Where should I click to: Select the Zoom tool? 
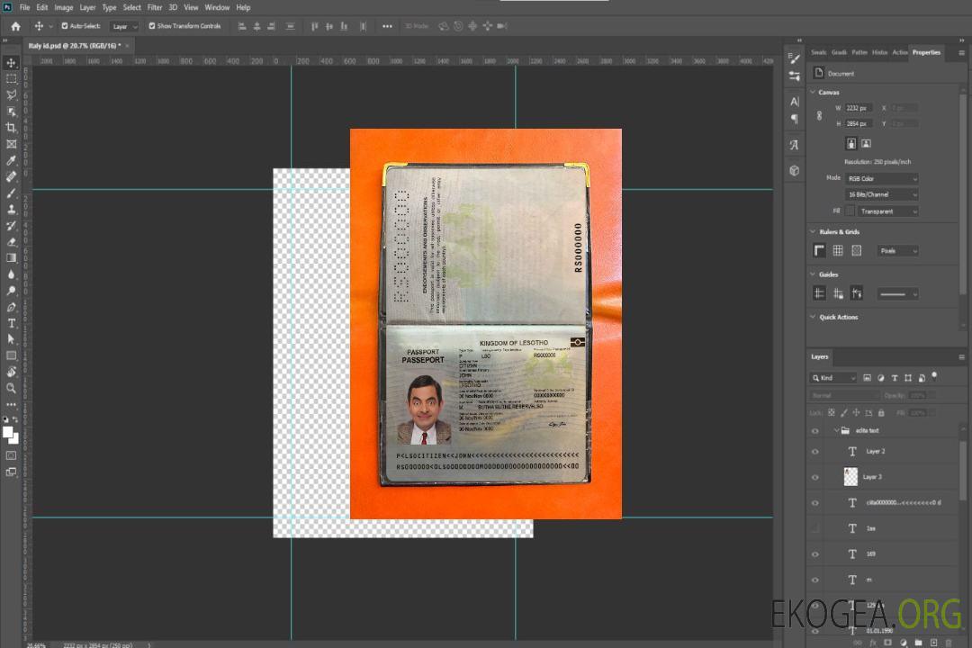pyautogui.click(x=11, y=388)
